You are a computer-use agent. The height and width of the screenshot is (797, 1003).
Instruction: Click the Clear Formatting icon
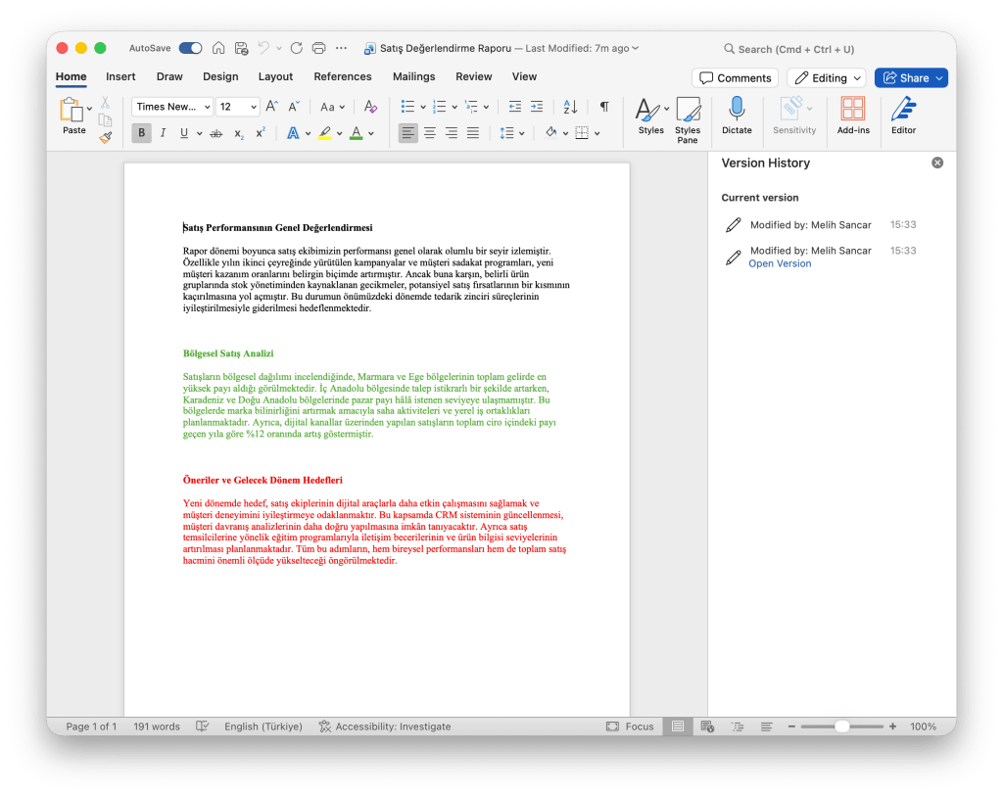pos(370,107)
